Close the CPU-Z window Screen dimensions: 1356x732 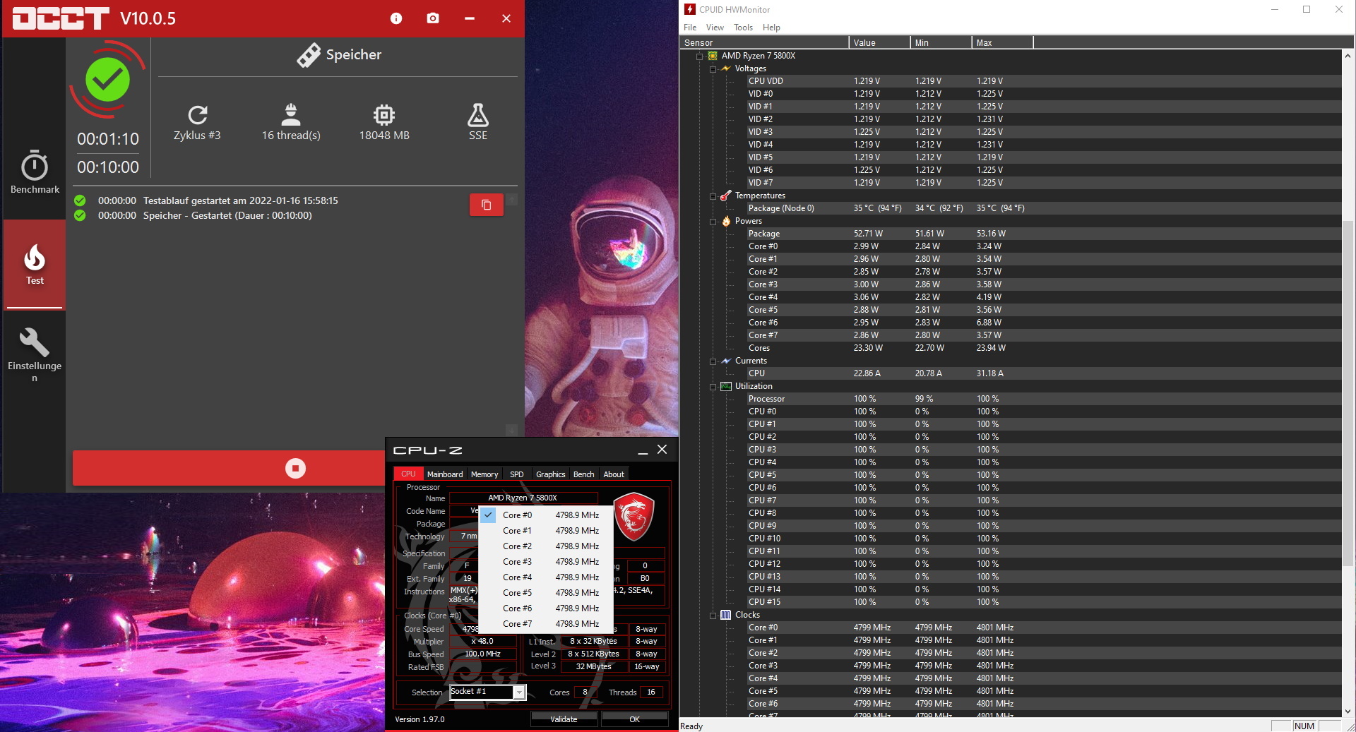pyautogui.click(x=662, y=450)
